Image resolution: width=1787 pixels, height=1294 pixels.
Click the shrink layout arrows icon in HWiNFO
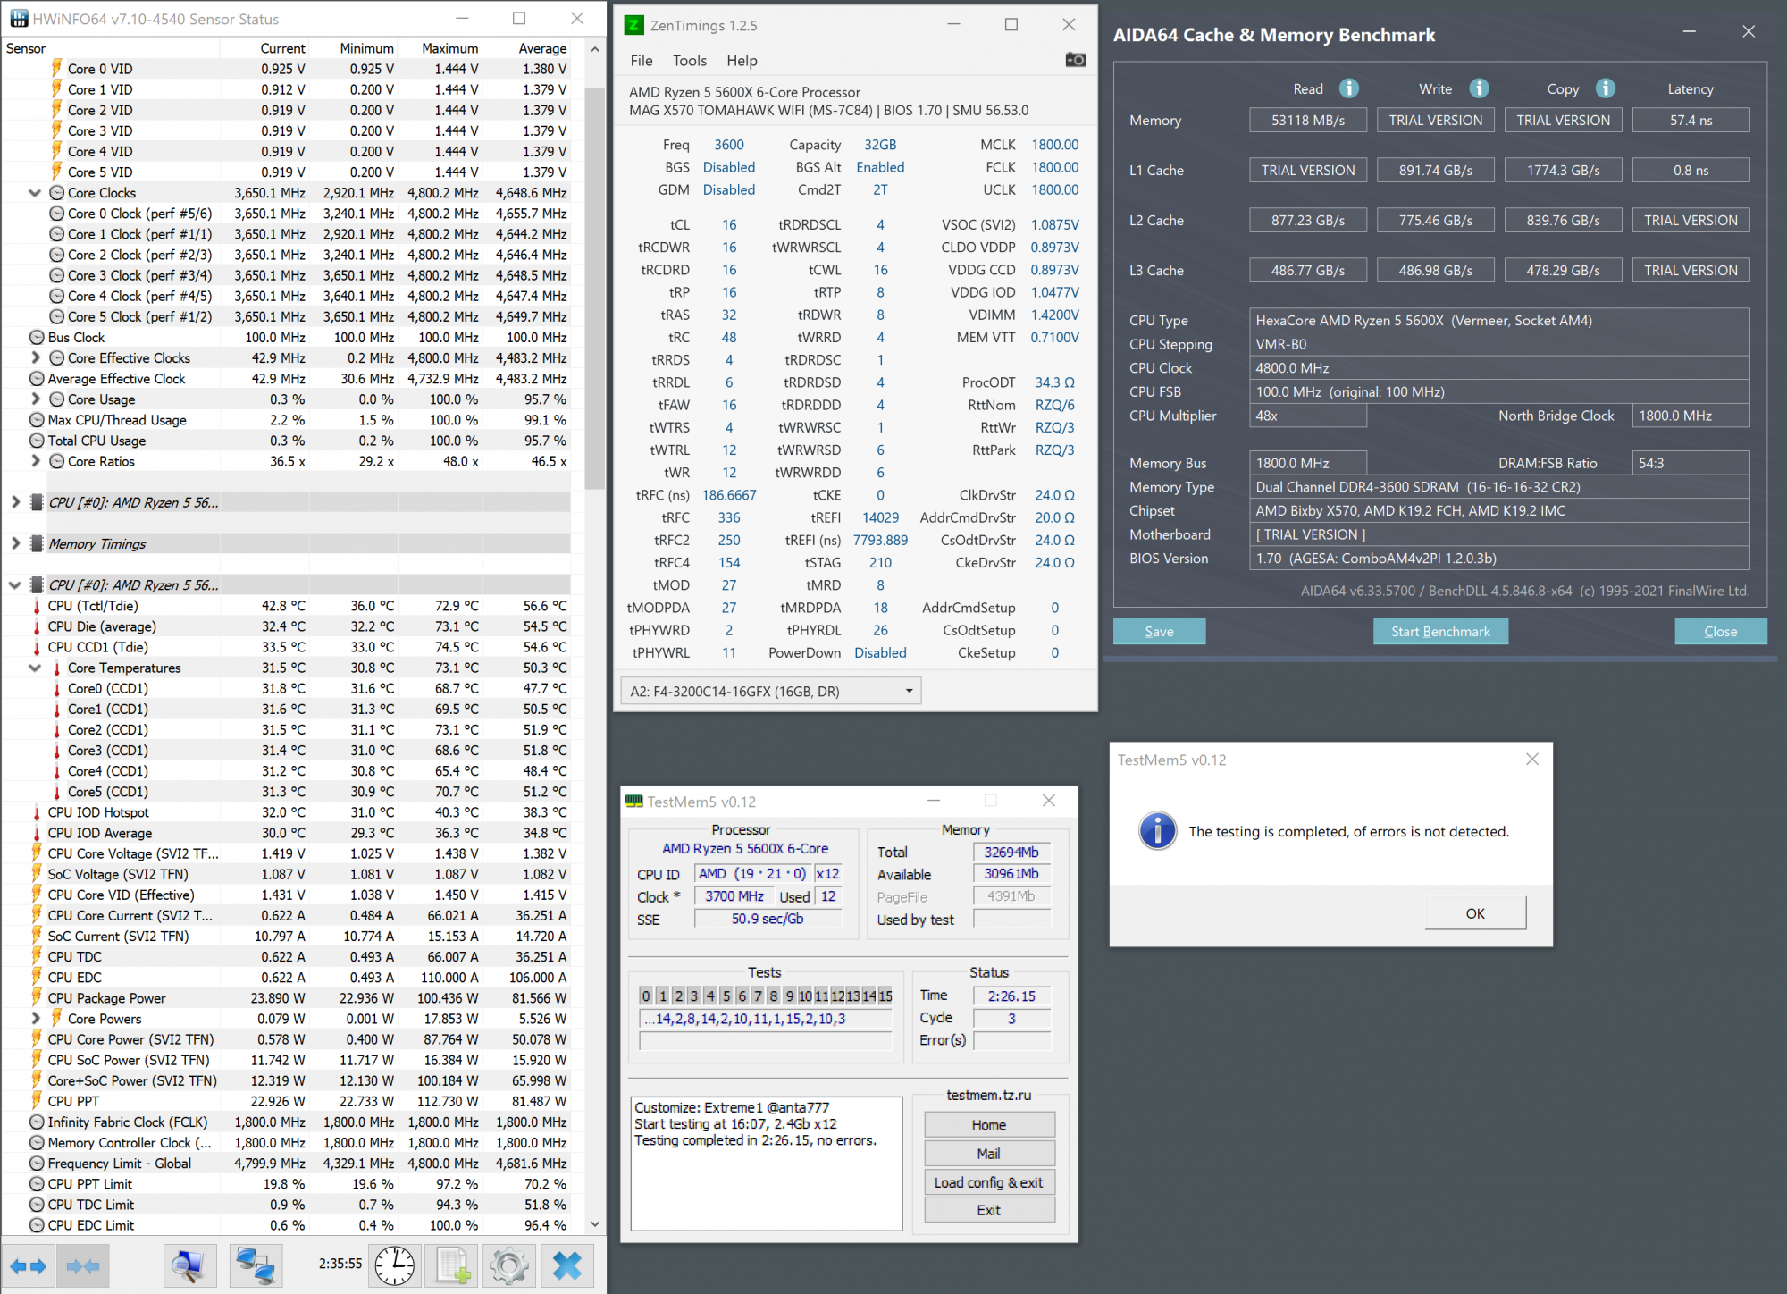[83, 1265]
